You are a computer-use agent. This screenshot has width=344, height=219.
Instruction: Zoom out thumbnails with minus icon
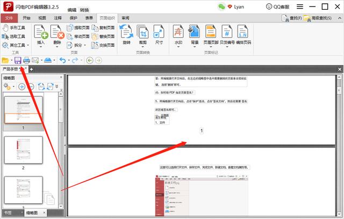[x=31, y=87]
